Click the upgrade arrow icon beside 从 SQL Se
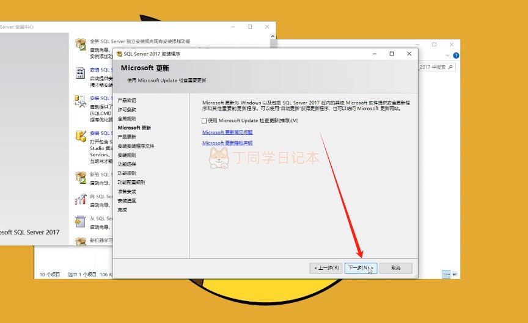 coord(81,222)
